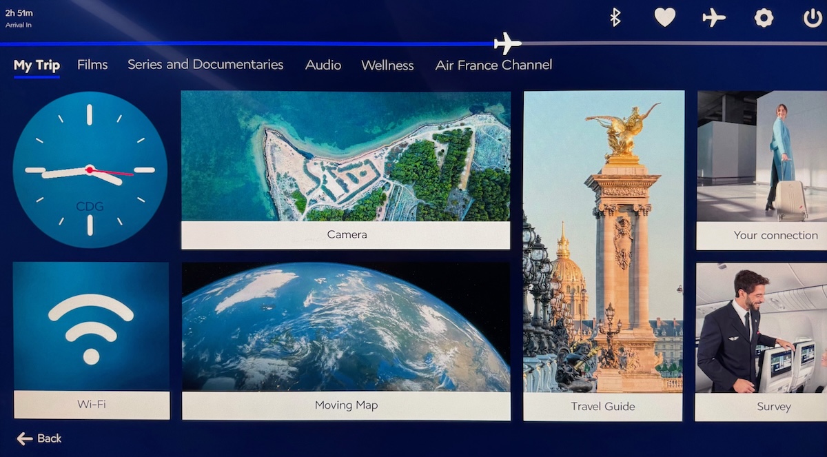Image resolution: width=827 pixels, height=457 pixels.
Task: Turn off screen with power icon
Action: (x=813, y=17)
